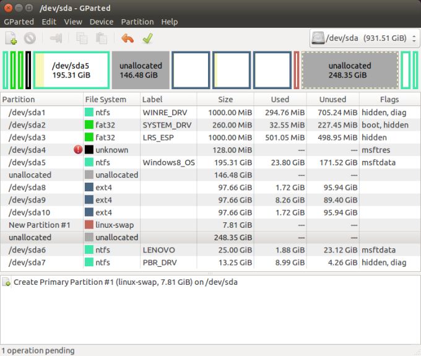The width and height of the screenshot is (421, 356).
Task: Sort by the Label column header
Action: [x=168, y=99]
